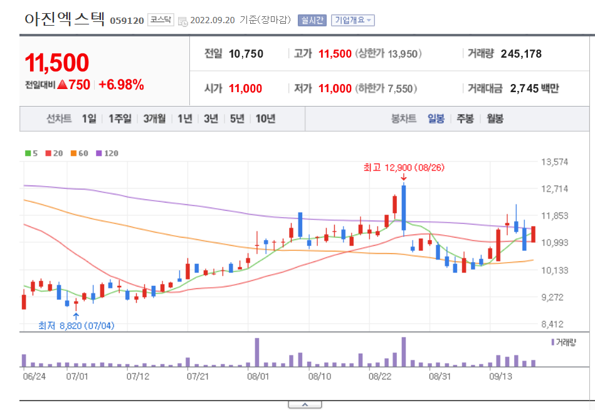Screen dimensions: 595x410
Task: Click the 거래량 value 245,178
Action: [x=521, y=54]
